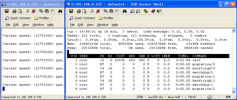Click window 2 title bar text
Screen dimensions: 237x100
coord(117,4)
